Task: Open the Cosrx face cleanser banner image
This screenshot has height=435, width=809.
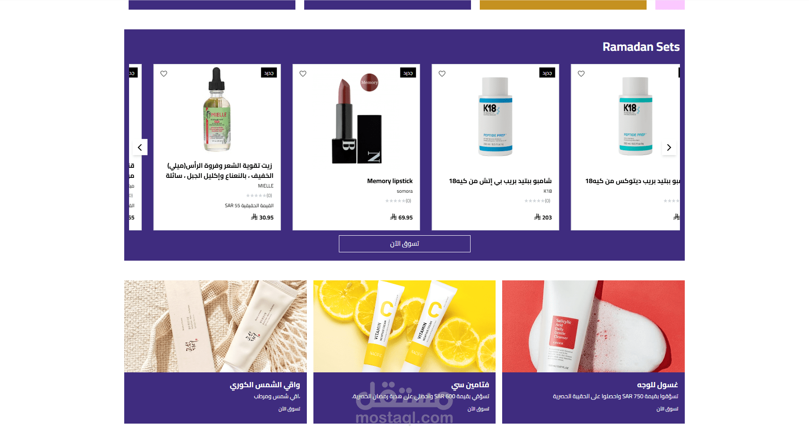Action: click(x=593, y=326)
